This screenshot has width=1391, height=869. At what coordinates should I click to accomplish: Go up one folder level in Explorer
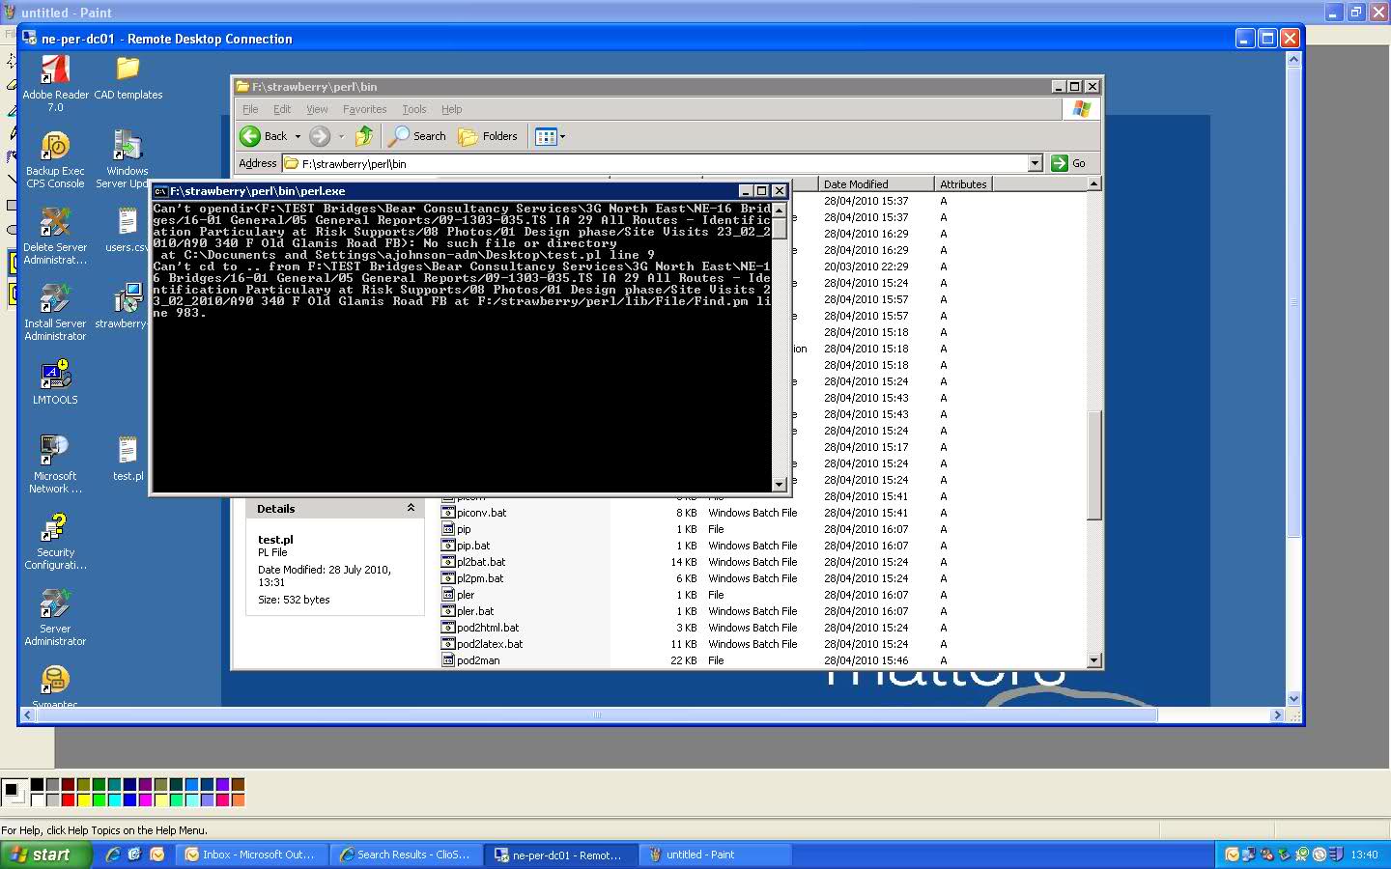364,136
